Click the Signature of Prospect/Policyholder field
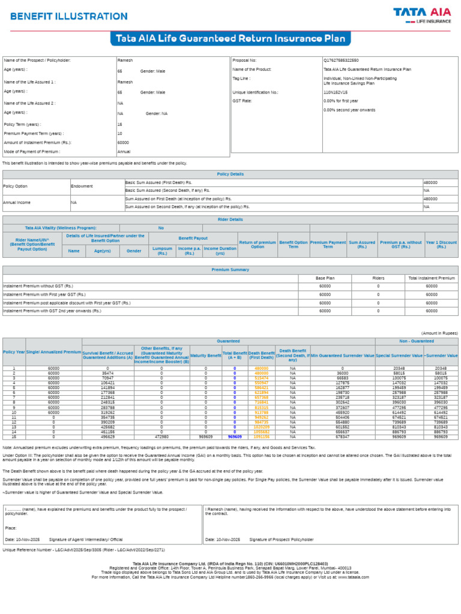The height and width of the screenshot is (614, 461). click(282, 540)
